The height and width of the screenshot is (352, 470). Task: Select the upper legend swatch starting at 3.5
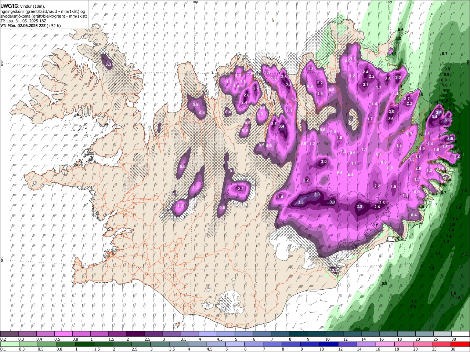pos(189,334)
